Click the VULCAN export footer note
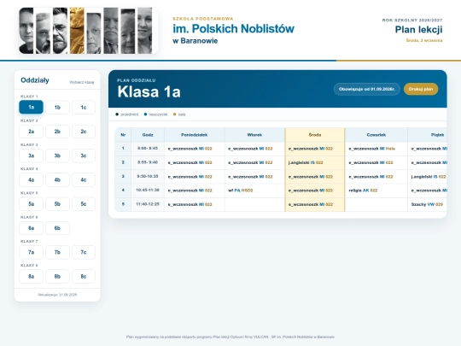The width and height of the screenshot is (461, 346). coord(230,337)
